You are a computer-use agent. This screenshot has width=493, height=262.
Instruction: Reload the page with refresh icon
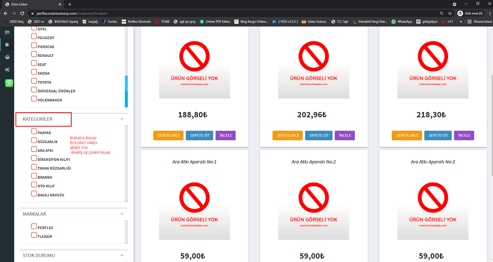22,13
